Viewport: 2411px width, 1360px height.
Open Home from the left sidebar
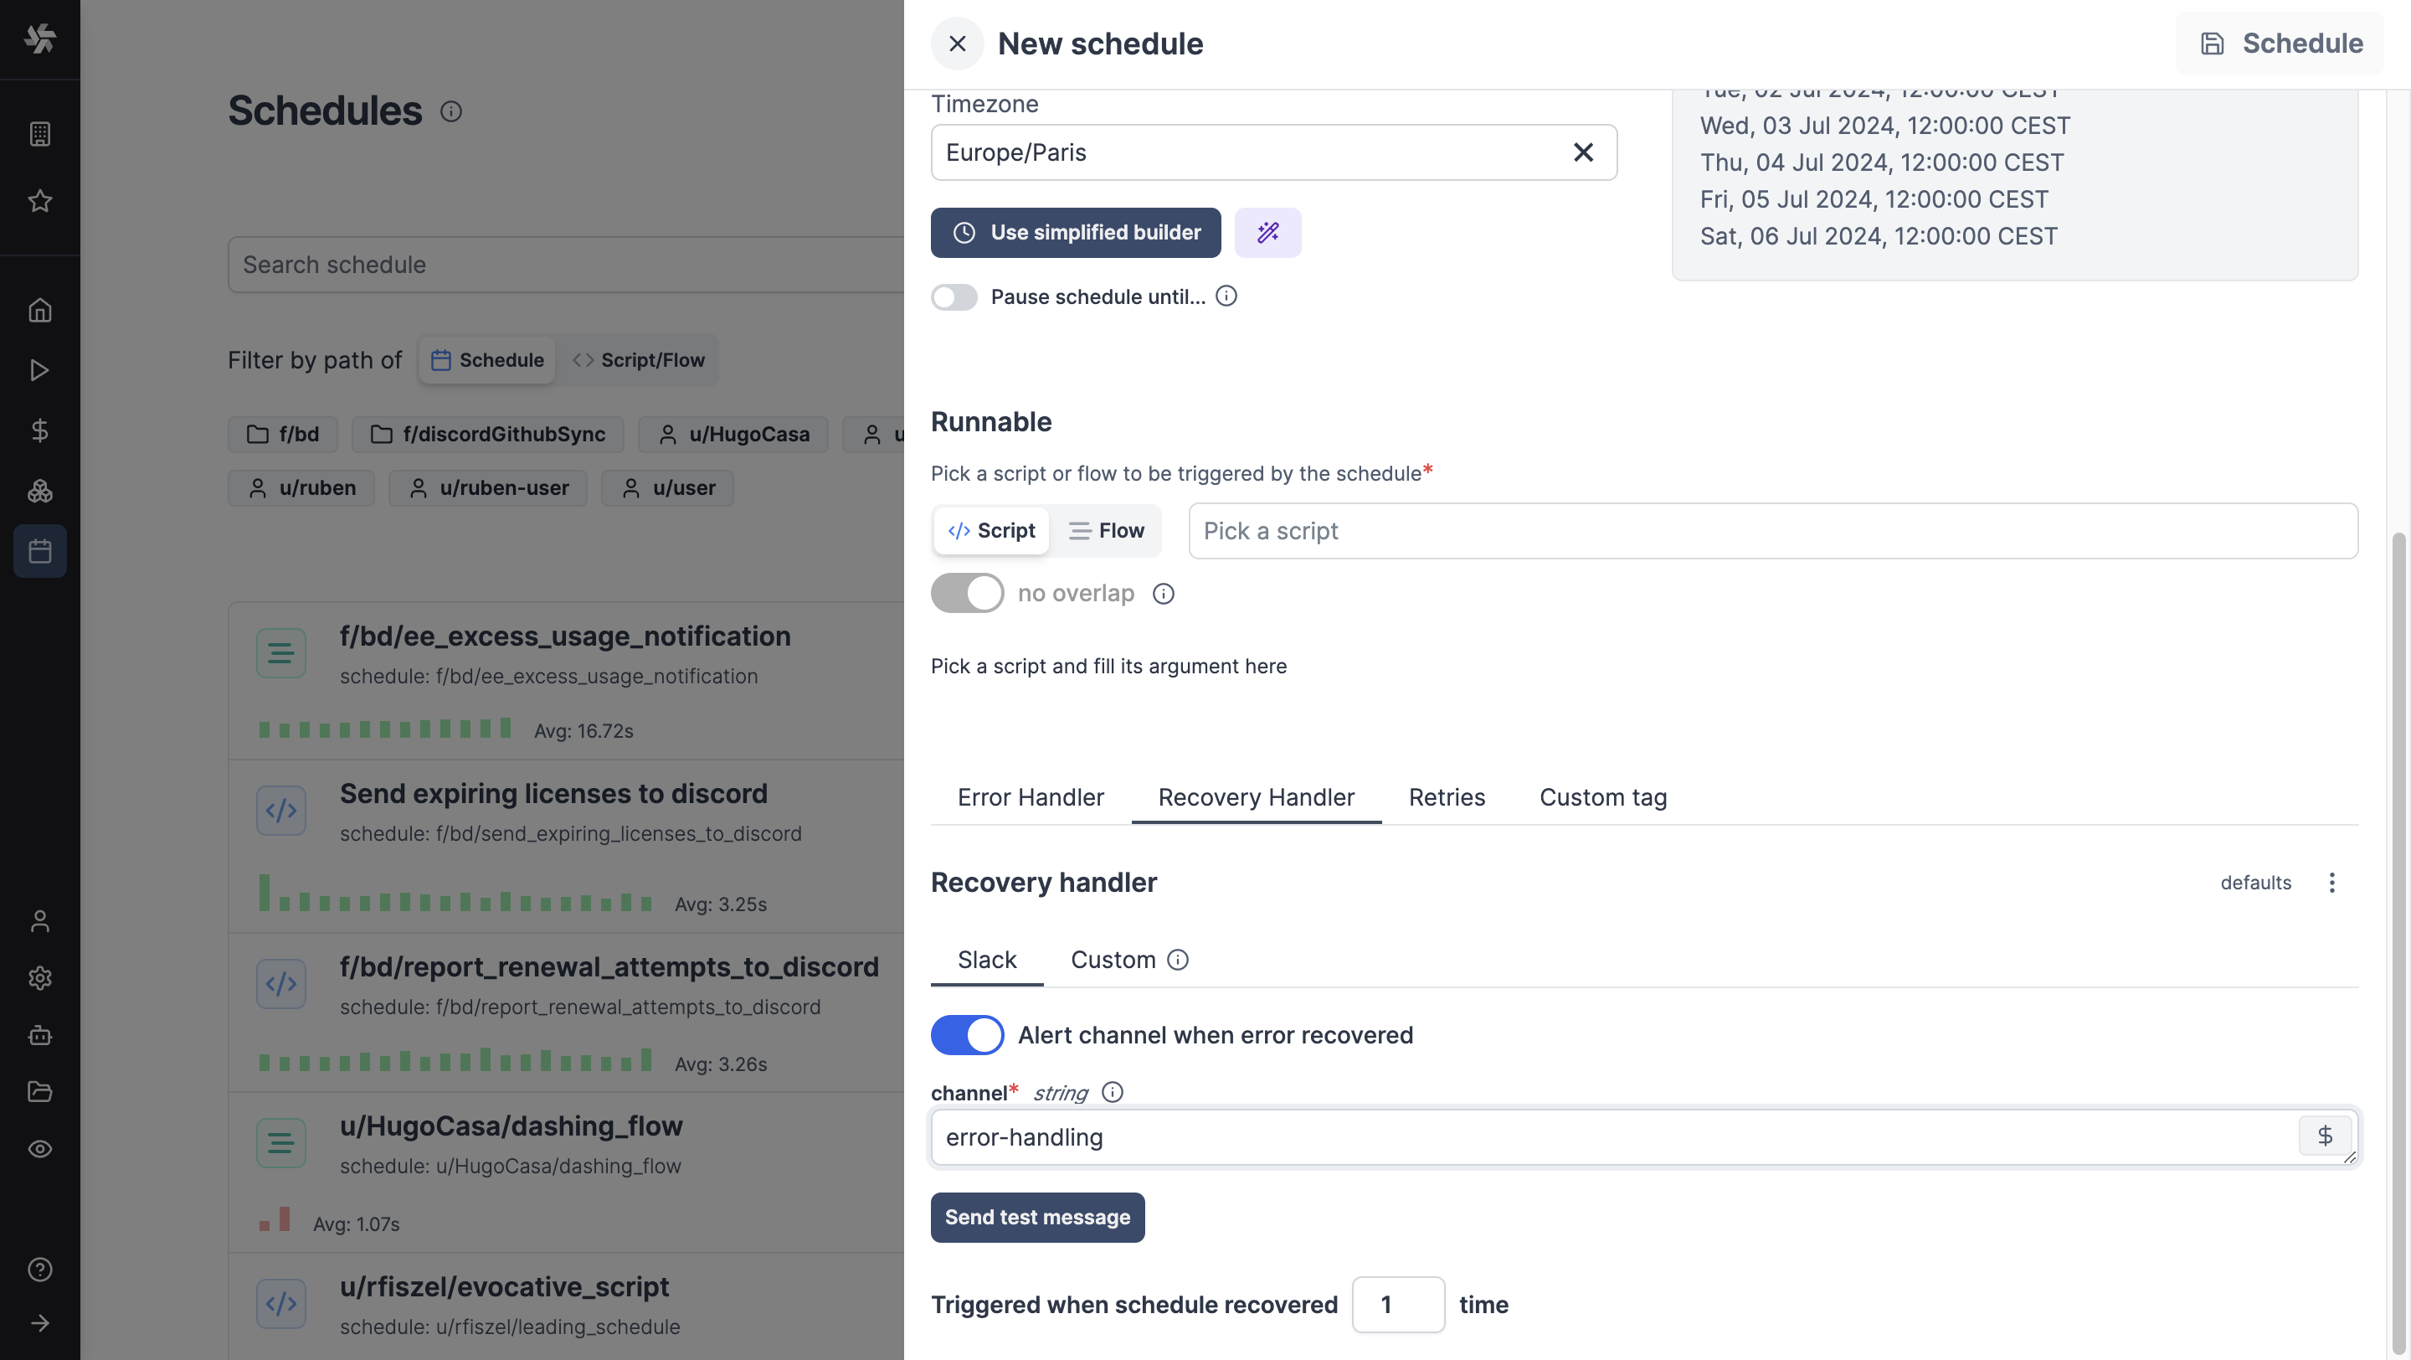click(39, 310)
